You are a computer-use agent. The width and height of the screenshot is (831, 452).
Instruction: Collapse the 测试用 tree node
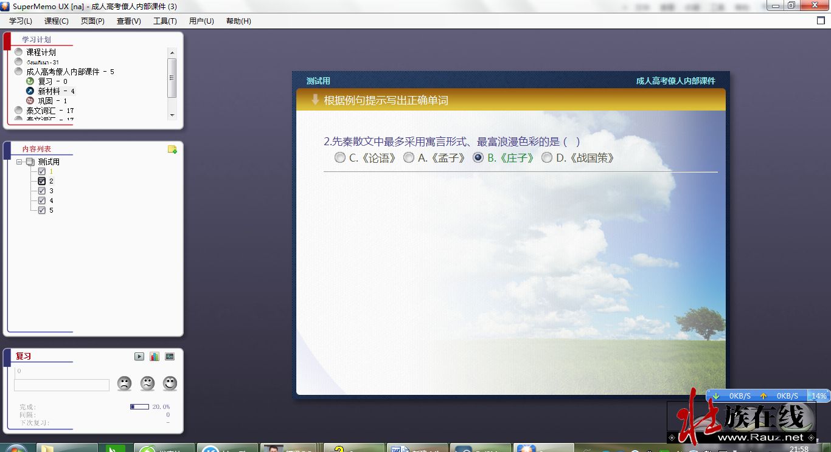point(19,162)
